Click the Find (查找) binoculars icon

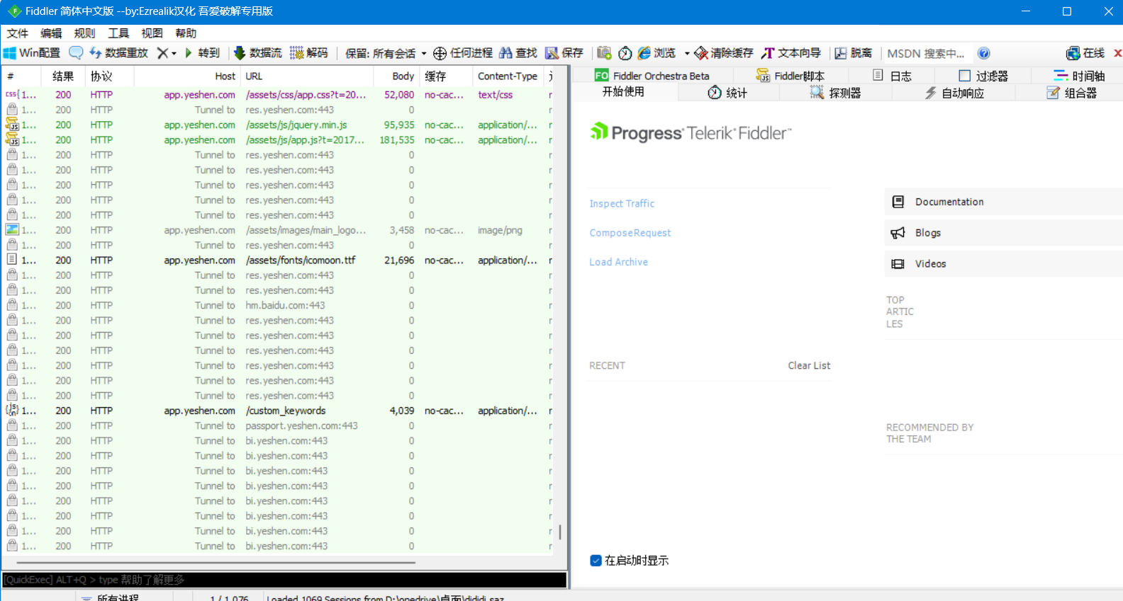coord(505,53)
